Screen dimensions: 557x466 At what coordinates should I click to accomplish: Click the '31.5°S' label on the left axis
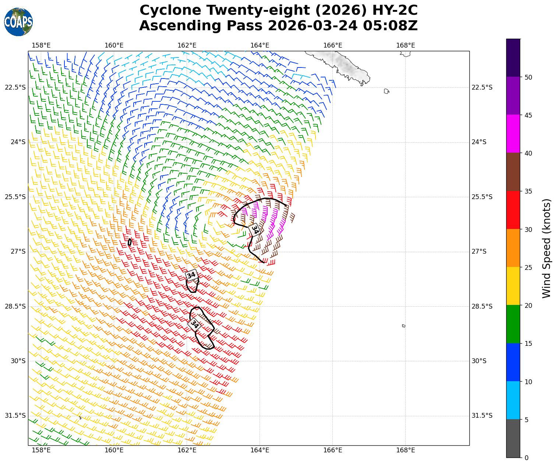click(15, 415)
